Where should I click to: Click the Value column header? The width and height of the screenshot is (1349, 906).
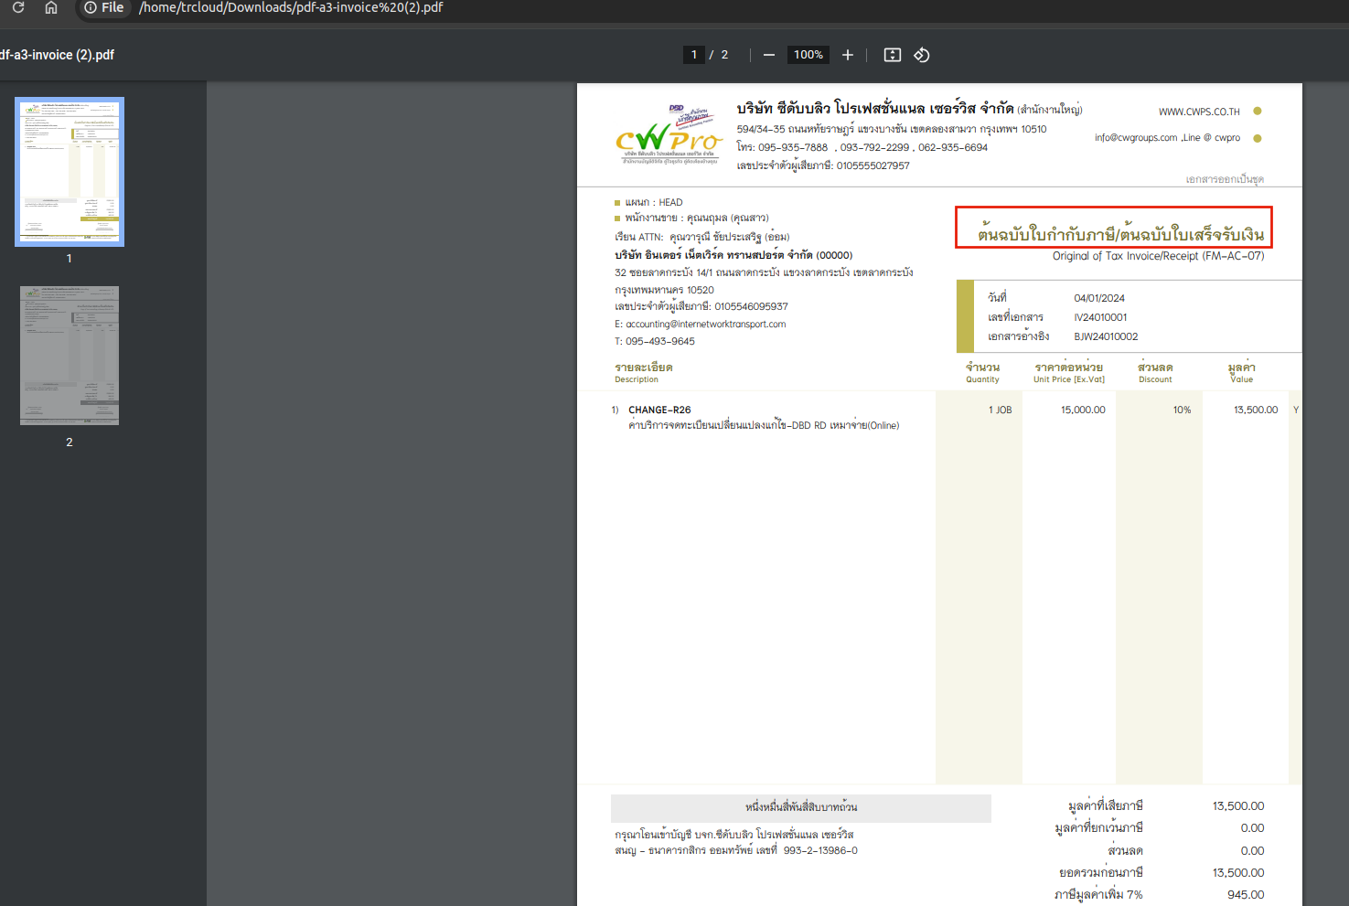click(1241, 372)
